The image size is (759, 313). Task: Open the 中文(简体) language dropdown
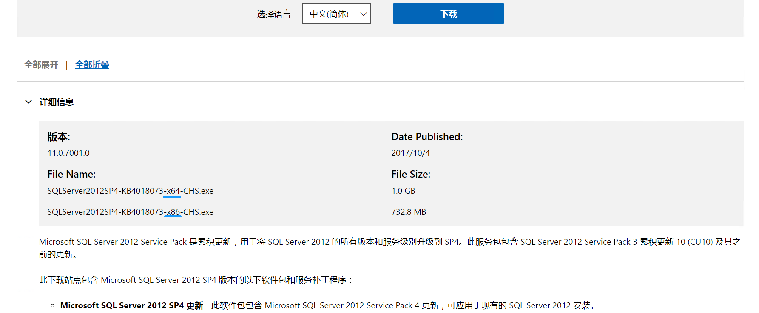point(336,14)
